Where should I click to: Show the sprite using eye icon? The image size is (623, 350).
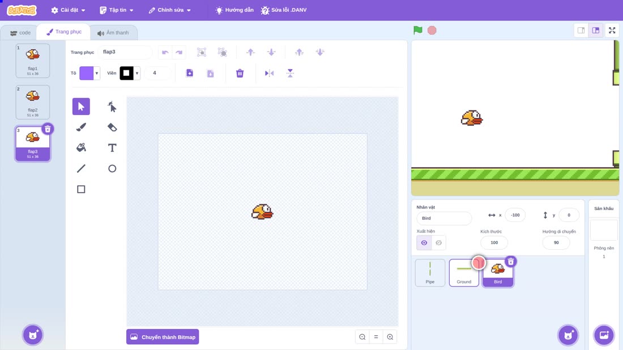pos(424,243)
